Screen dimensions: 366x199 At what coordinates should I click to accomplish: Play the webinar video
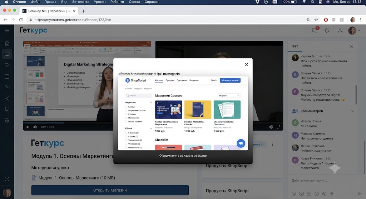pos(28,127)
